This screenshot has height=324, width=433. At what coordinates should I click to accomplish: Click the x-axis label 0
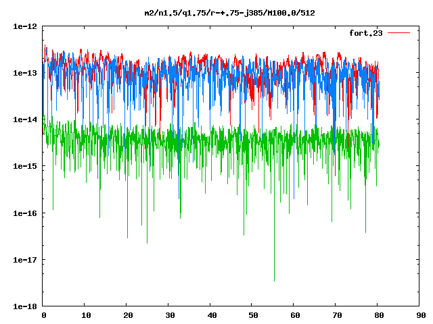44,315
